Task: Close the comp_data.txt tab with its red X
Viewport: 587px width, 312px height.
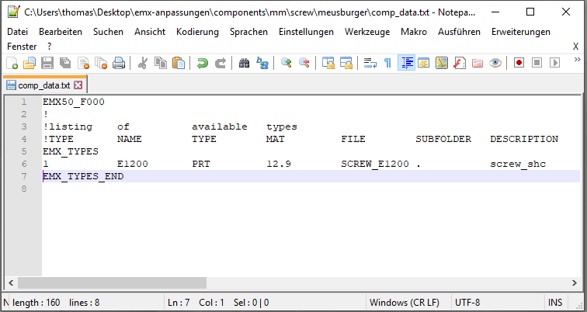Action: click(x=78, y=85)
